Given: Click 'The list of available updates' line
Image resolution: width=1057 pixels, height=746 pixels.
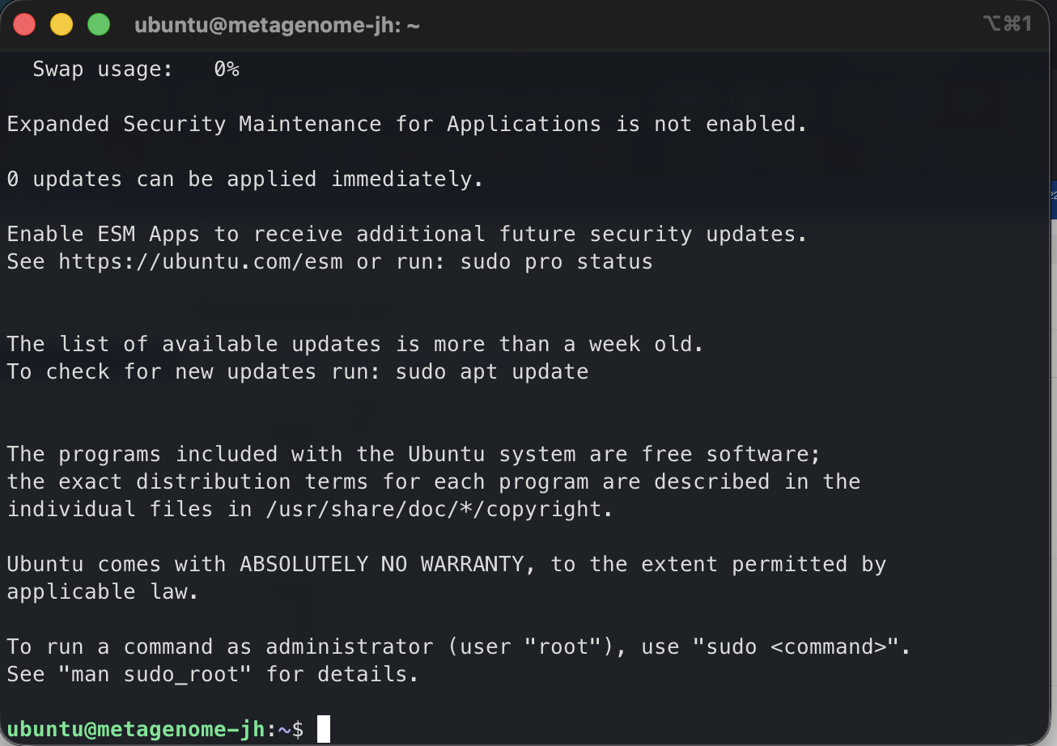Looking at the screenshot, I should 355,345.
